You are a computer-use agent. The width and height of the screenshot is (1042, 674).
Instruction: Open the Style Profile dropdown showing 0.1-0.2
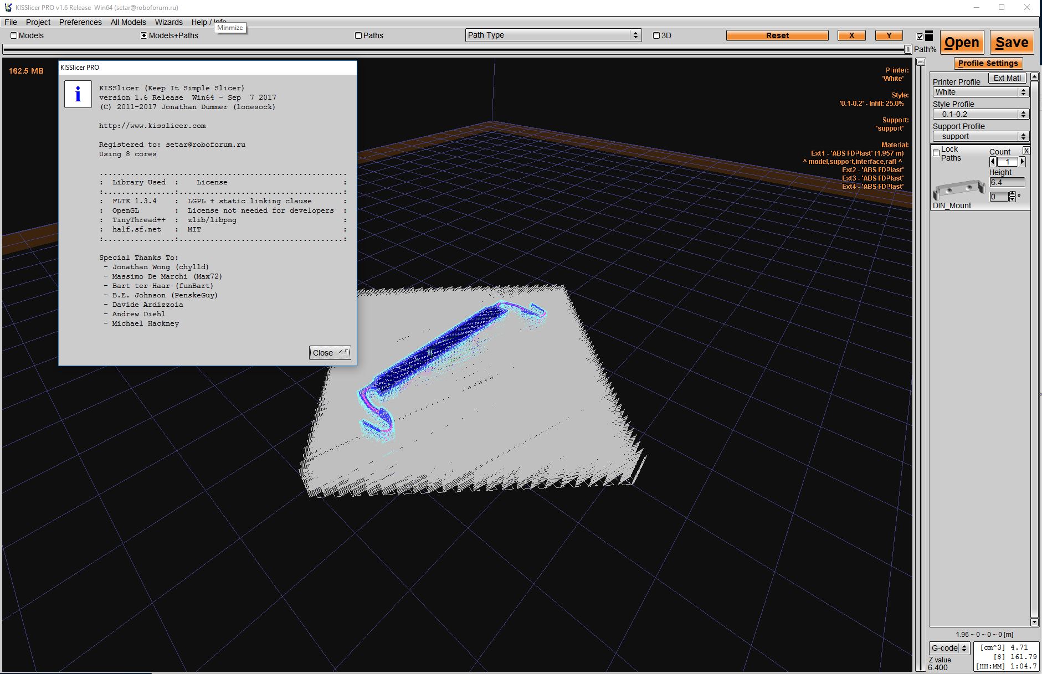tap(981, 114)
